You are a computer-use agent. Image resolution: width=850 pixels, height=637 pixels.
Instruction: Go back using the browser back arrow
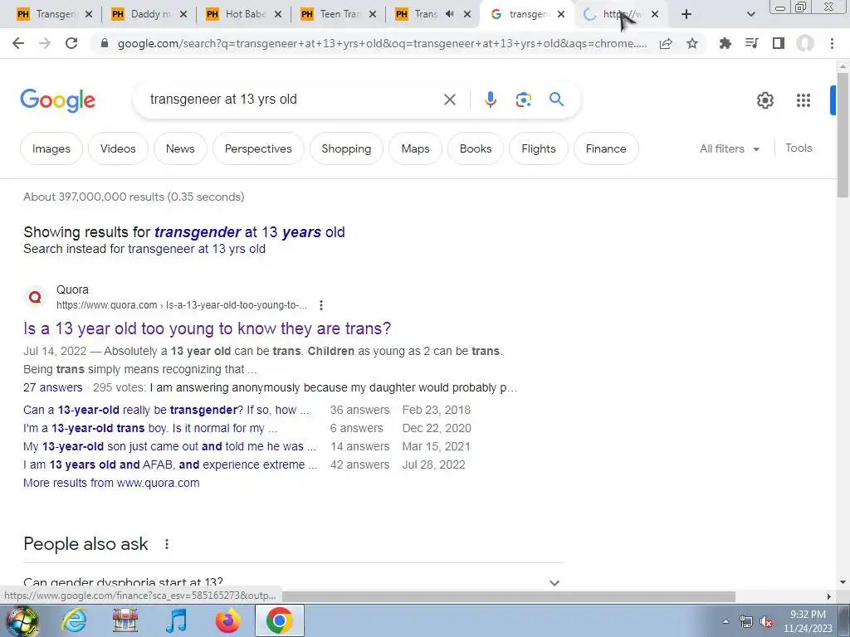point(18,43)
